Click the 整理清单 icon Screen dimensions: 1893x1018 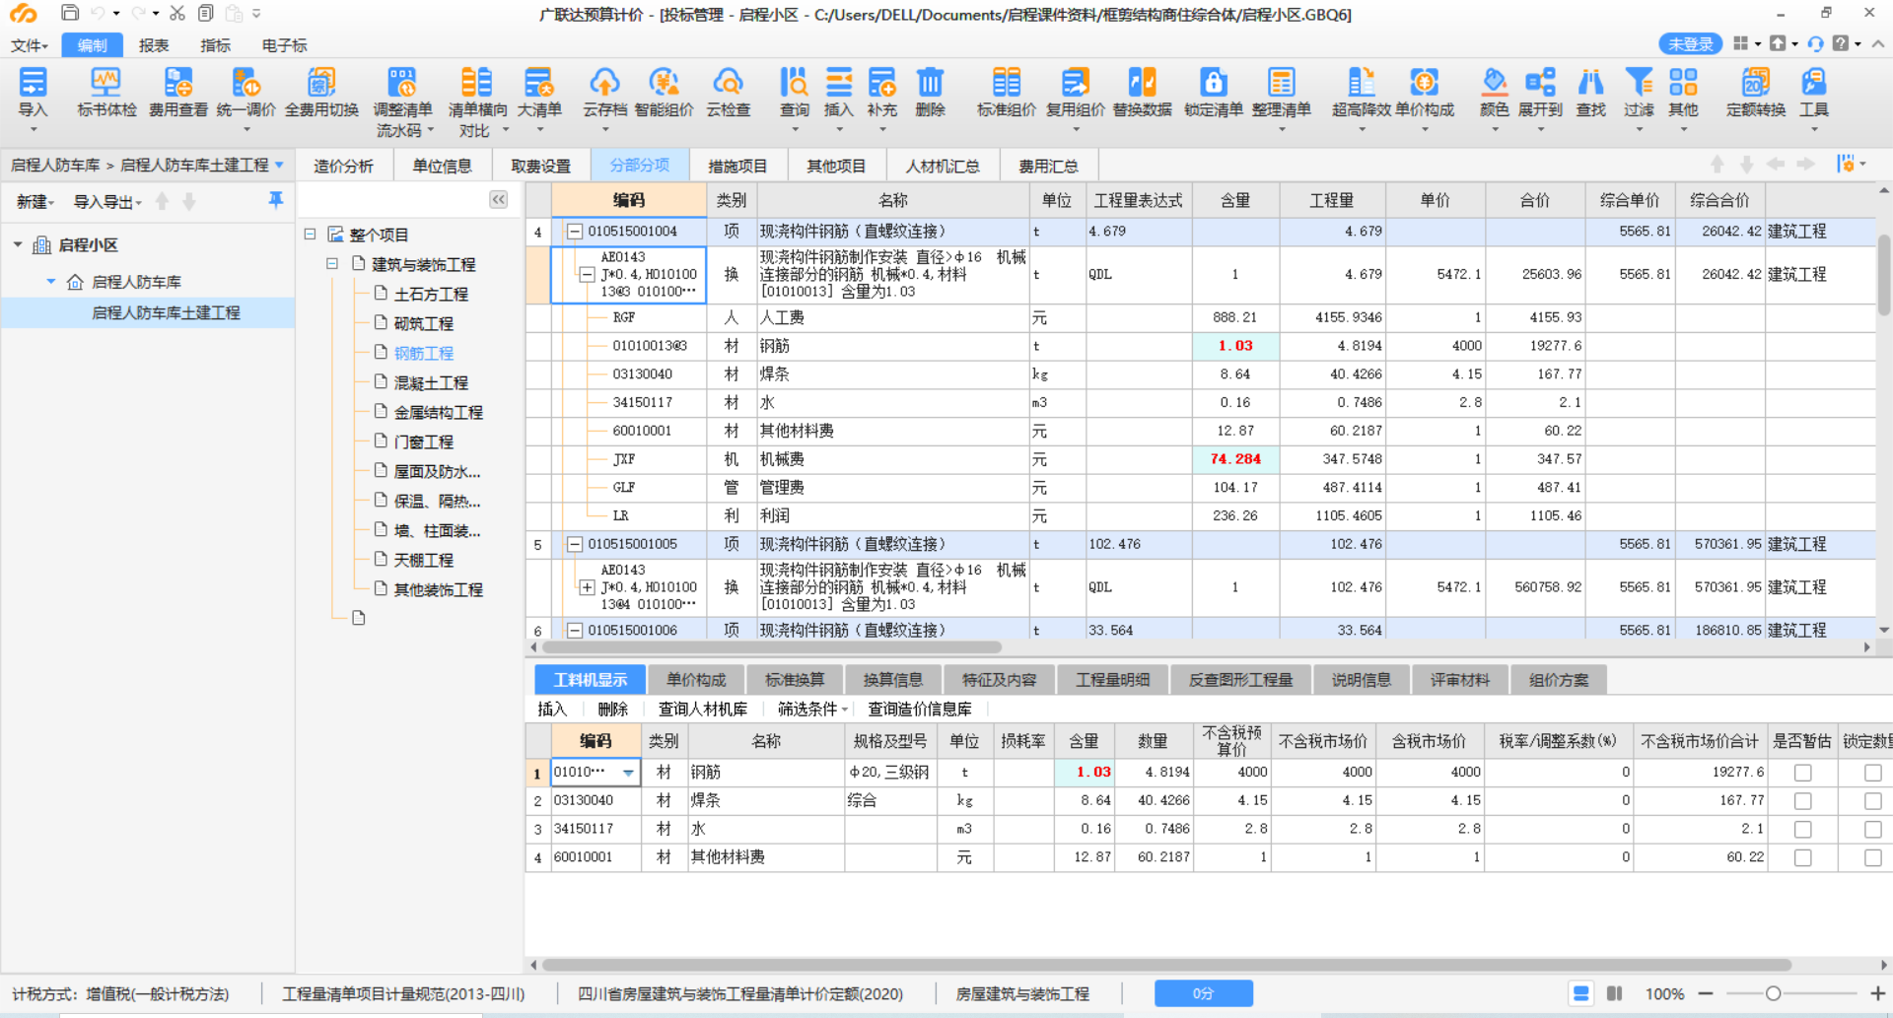[1281, 83]
